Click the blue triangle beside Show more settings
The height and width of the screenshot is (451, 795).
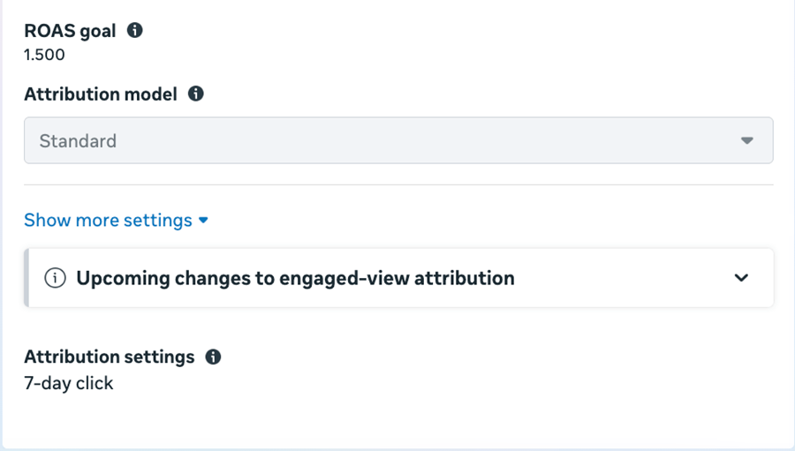(204, 220)
